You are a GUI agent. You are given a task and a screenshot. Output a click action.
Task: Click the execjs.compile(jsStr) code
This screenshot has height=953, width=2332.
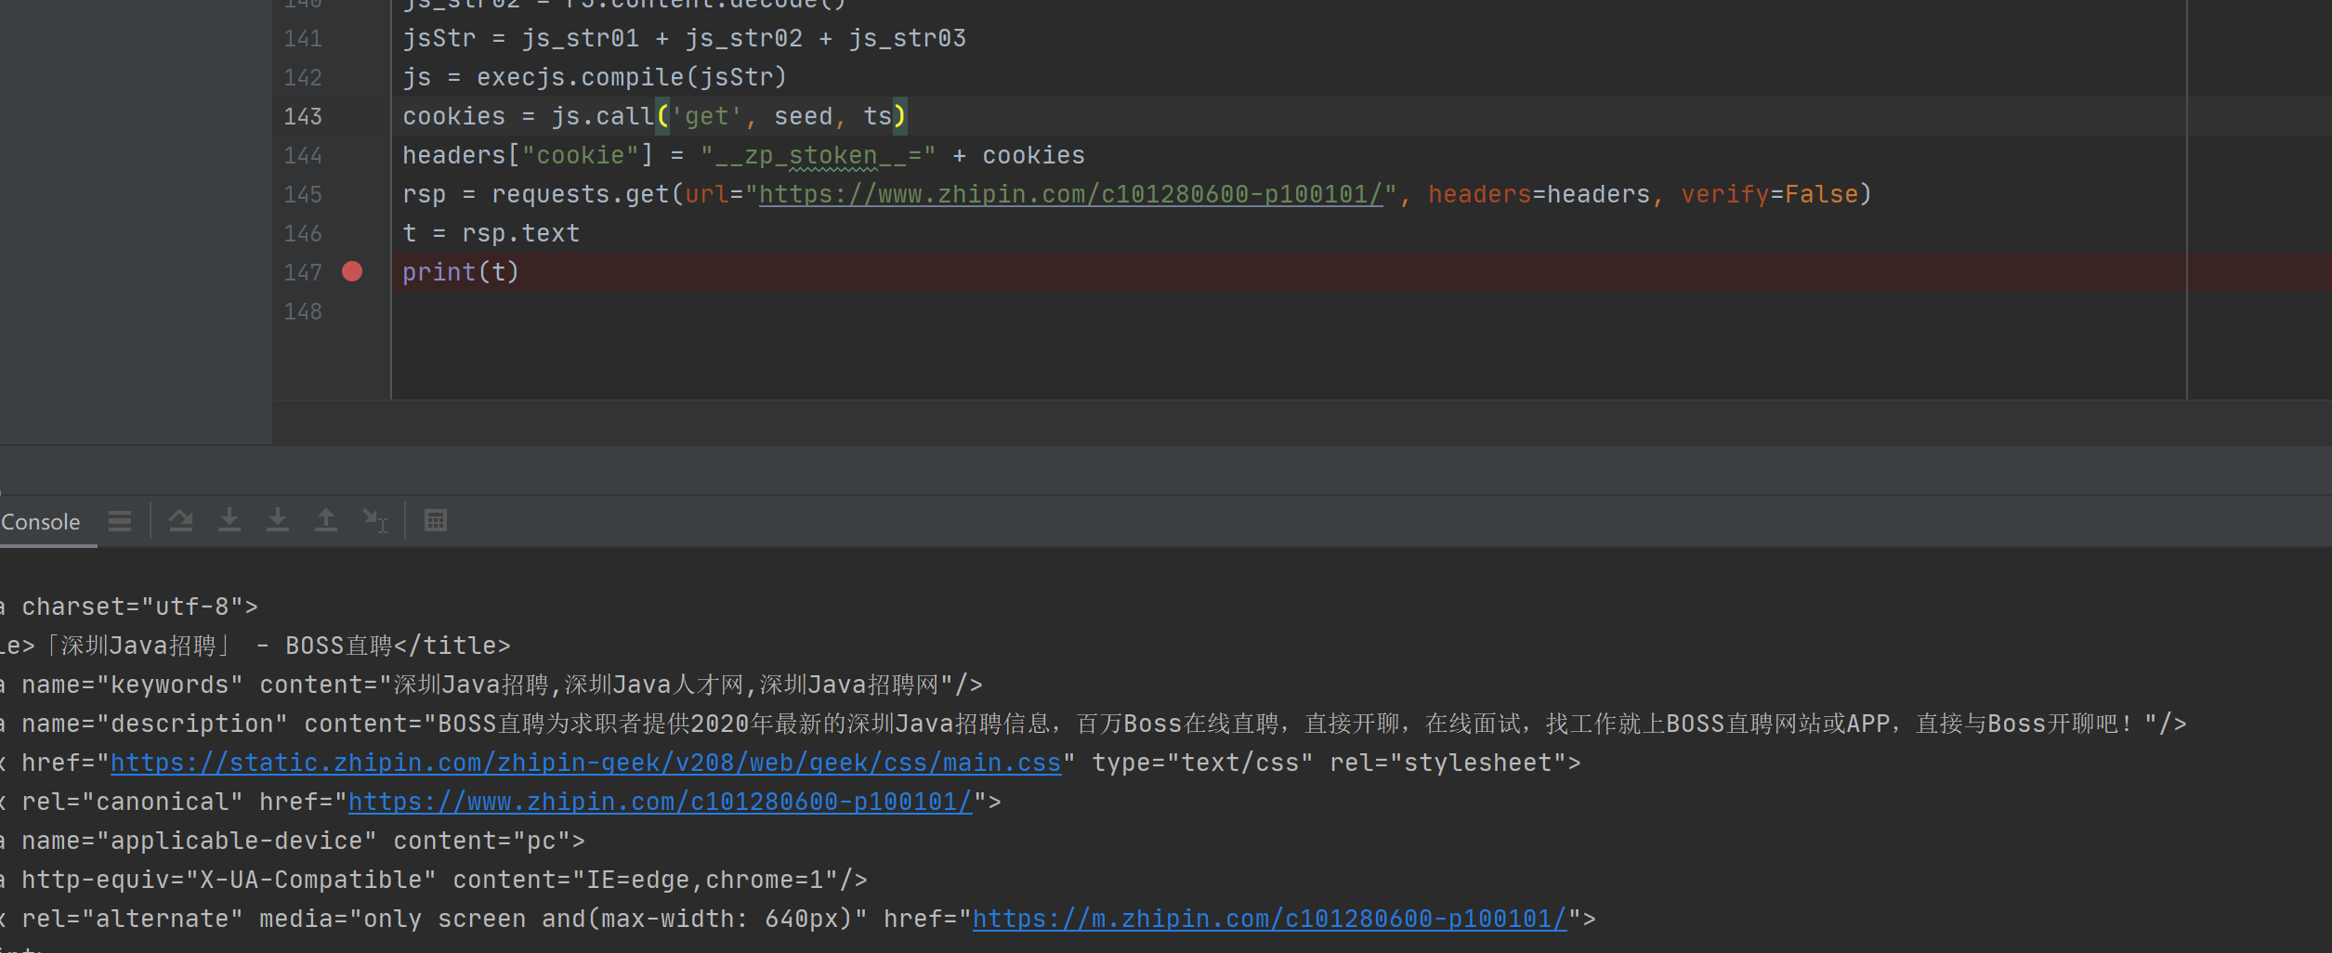coord(632,77)
